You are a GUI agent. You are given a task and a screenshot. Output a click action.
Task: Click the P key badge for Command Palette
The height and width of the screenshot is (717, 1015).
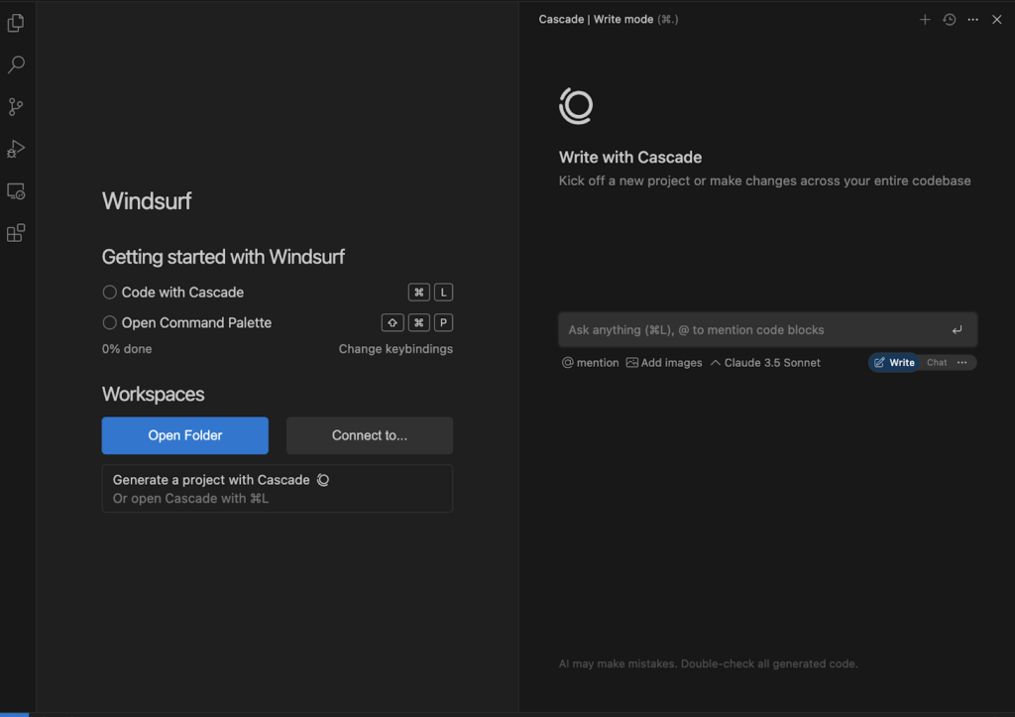pyautogui.click(x=443, y=322)
